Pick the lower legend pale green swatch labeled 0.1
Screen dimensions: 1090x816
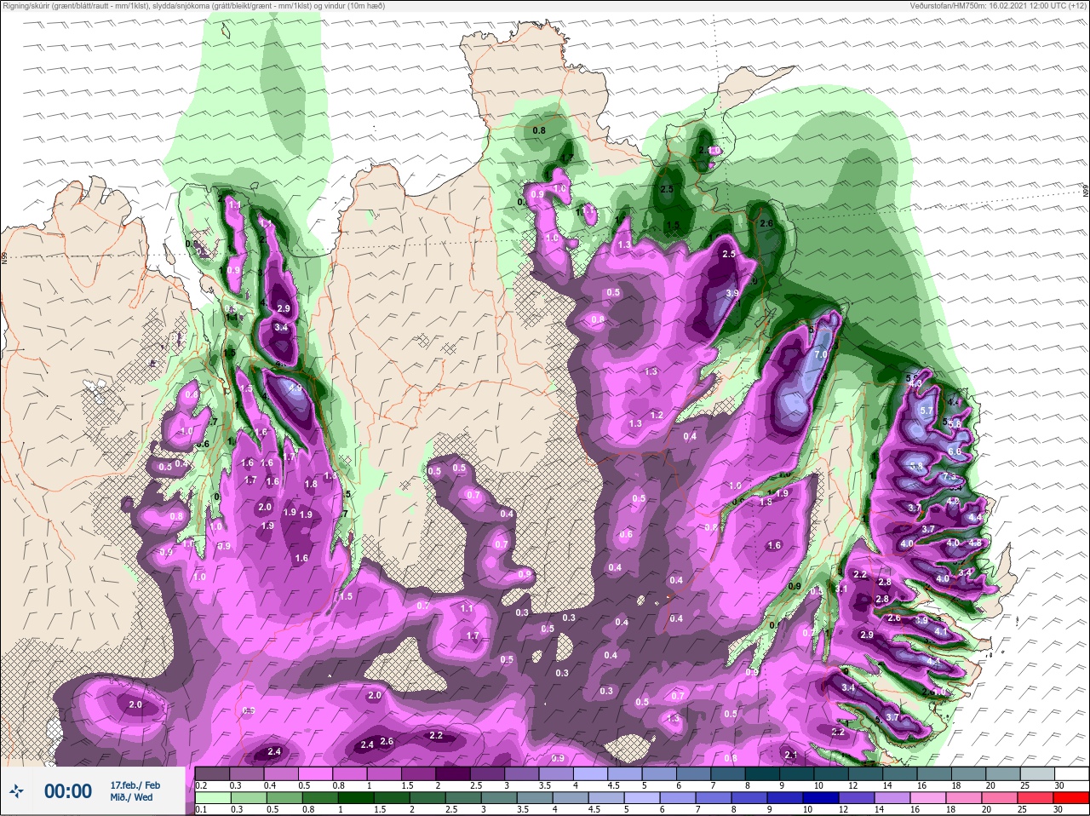point(212,797)
